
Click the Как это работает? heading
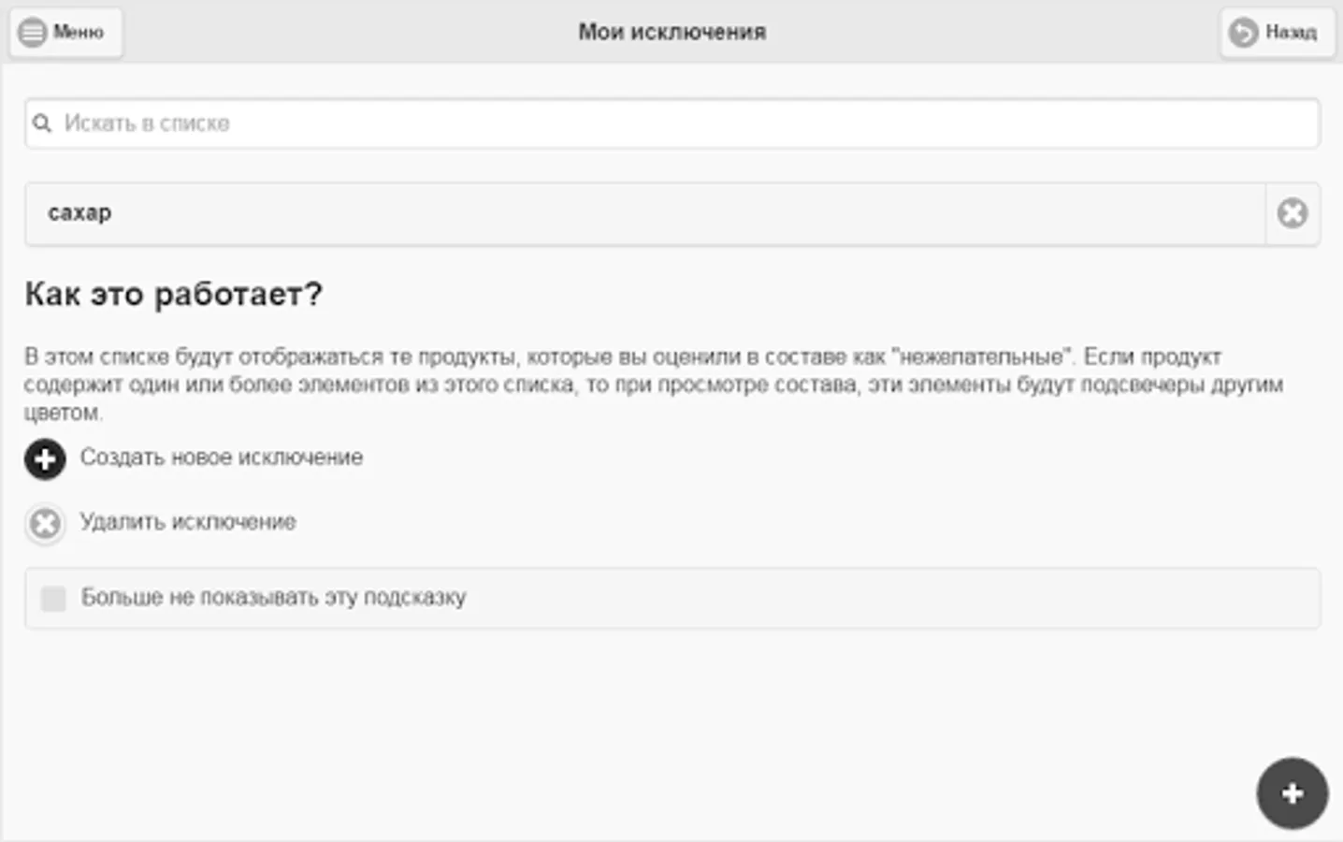pyautogui.click(x=174, y=295)
